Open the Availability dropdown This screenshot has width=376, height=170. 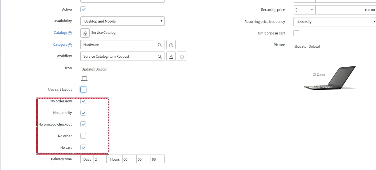(x=123, y=21)
